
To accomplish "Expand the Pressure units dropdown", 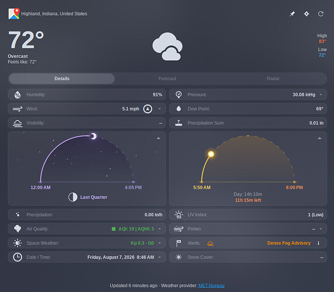I will (x=321, y=95).
